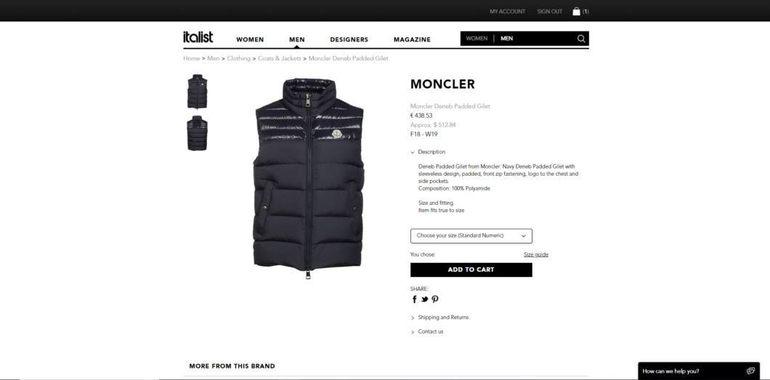Screen dimensions: 770x380
Task: Open the DESIGNERS navigation menu
Action: pos(349,40)
